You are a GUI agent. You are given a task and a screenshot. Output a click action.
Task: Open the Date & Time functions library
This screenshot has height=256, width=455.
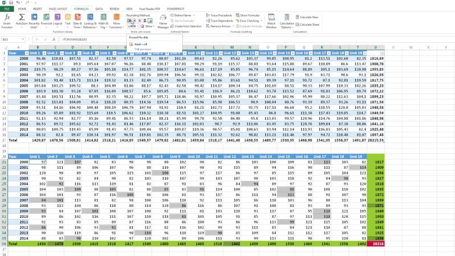tap(77, 21)
